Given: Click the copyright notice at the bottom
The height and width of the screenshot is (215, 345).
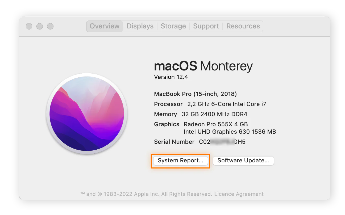Looking at the screenshot, I should (x=143, y=194).
